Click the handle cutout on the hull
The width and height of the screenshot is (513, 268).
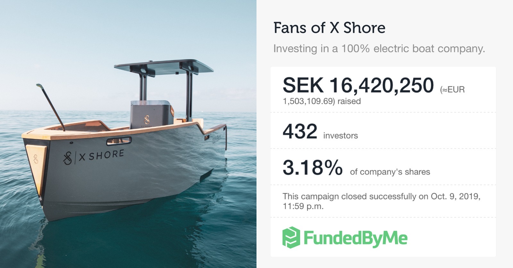[x=119, y=141]
